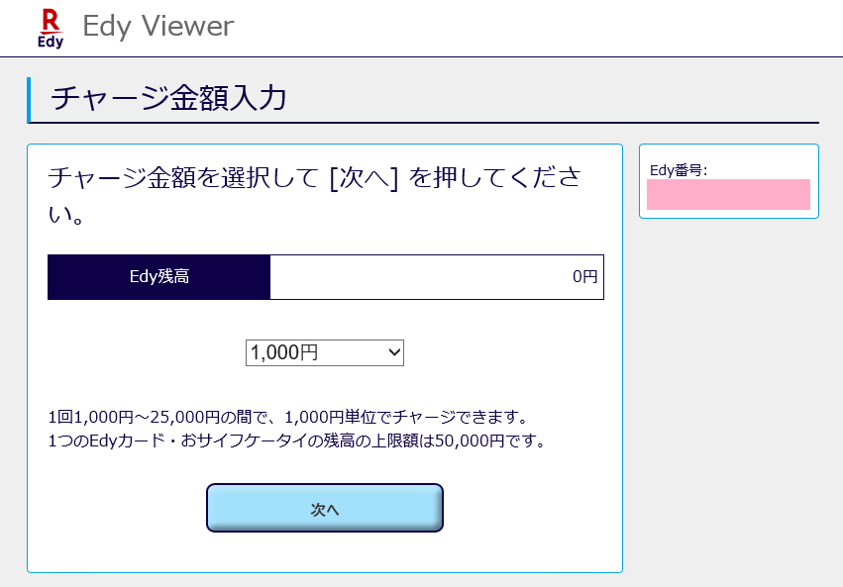Click the Edy残高 dark label bar

click(x=158, y=277)
